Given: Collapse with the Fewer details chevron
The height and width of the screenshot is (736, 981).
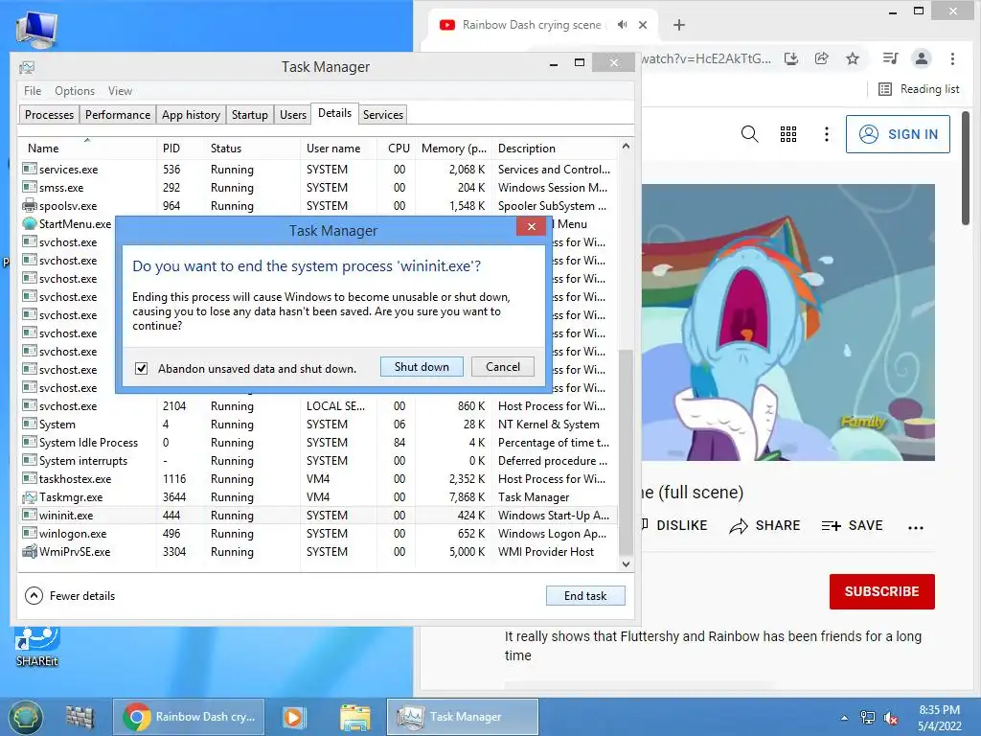Looking at the screenshot, I should (x=34, y=596).
